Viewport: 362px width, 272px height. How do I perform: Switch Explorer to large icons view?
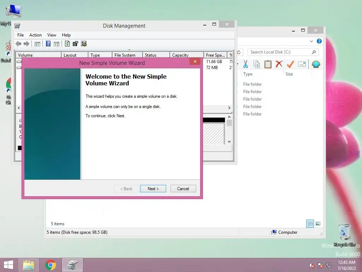(318, 223)
